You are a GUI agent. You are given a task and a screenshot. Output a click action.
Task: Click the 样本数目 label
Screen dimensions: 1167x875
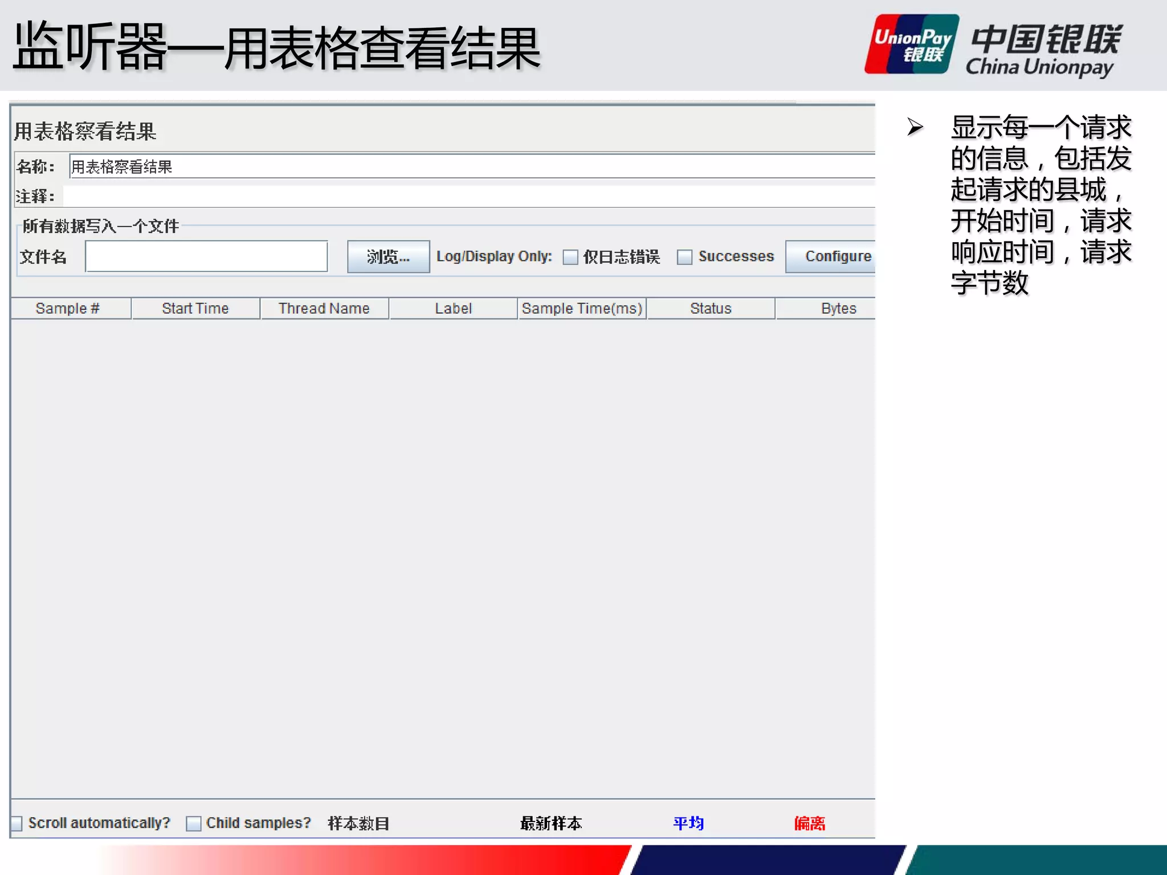pos(358,823)
